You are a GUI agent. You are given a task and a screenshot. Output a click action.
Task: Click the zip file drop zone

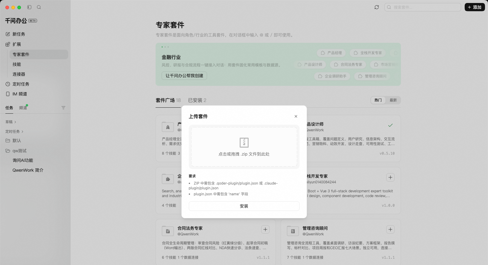pos(244,147)
